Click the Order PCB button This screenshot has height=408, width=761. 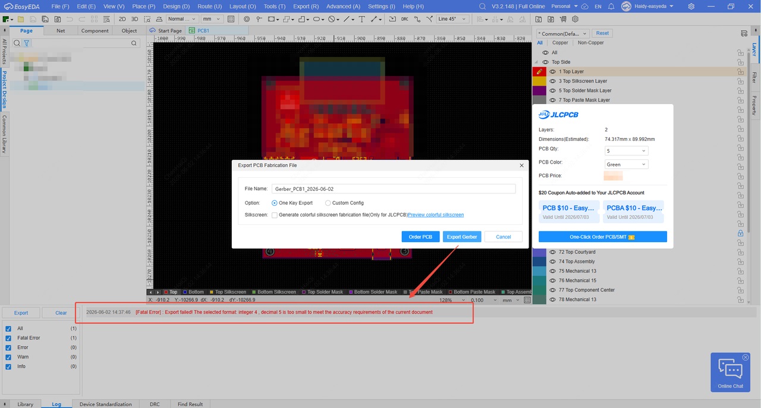coord(420,237)
